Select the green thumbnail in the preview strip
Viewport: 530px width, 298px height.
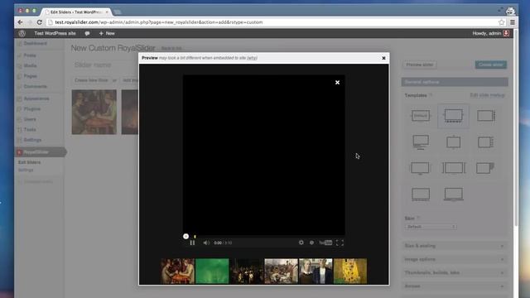coord(212,271)
